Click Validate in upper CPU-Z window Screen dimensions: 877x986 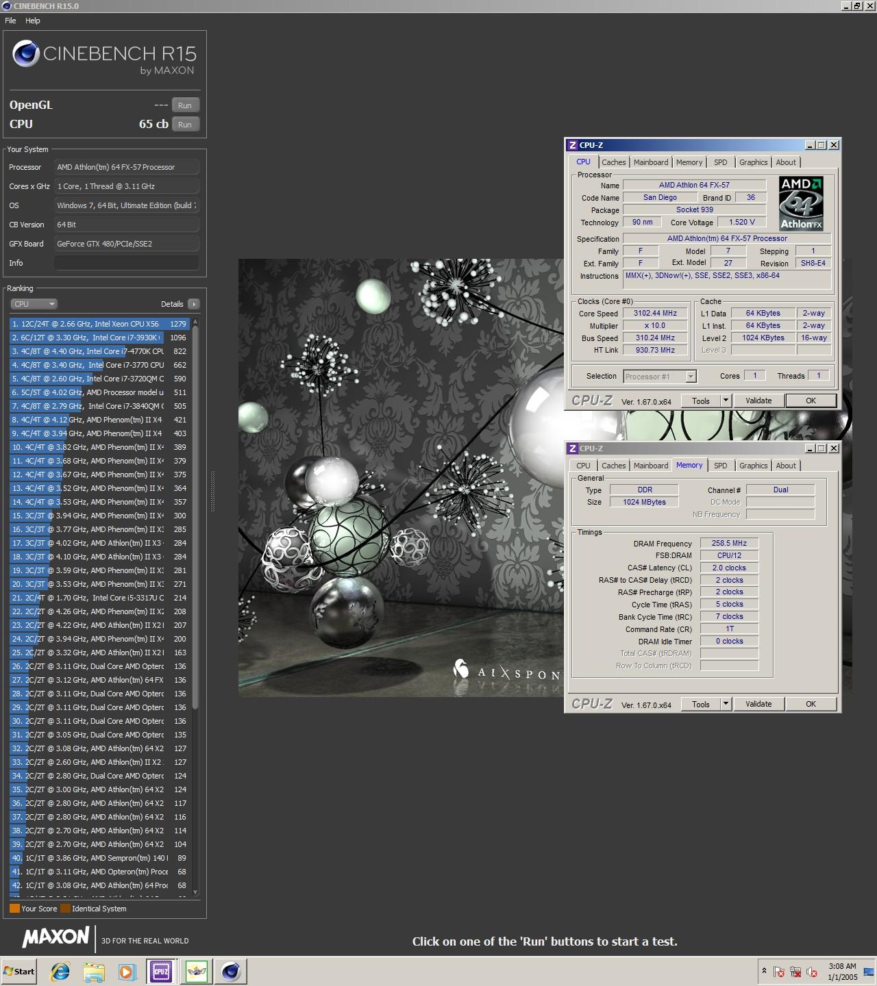pyautogui.click(x=758, y=401)
